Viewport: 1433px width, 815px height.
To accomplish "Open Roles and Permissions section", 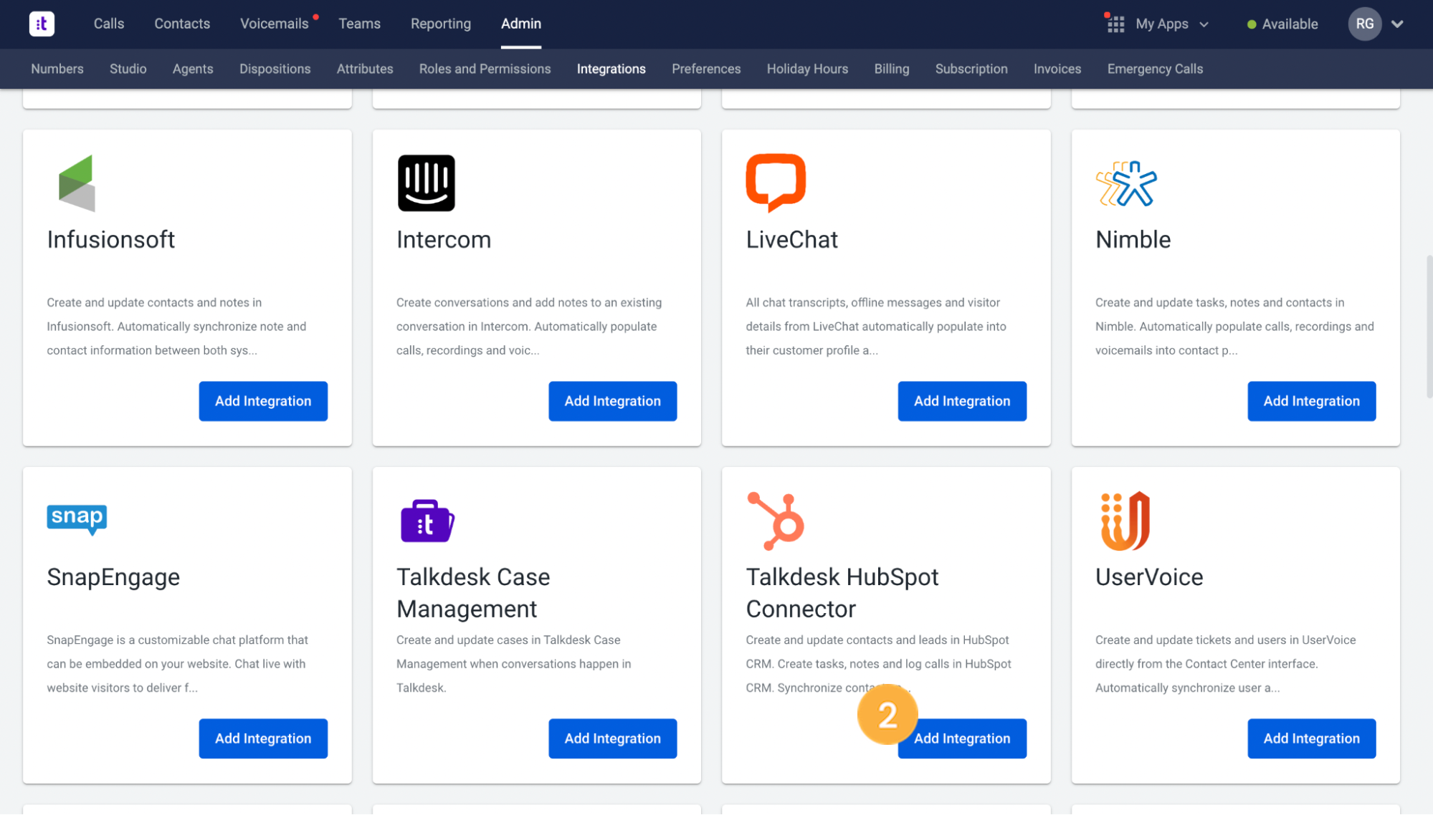I will [x=485, y=69].
